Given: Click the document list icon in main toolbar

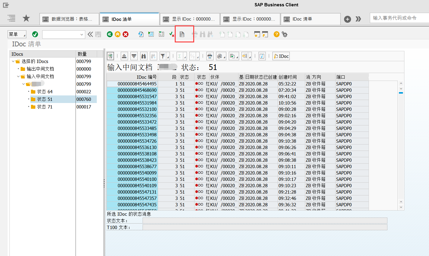Looking at the screenshot, I should [182, 34].
